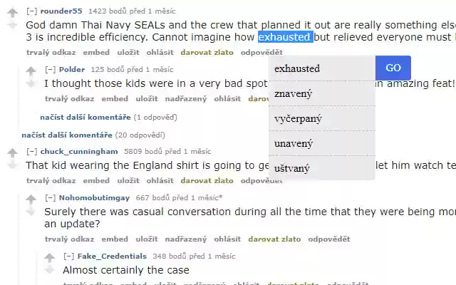The height and width of the screenshot is (285, 456).
Task: Load more comments (20 odpovědí)
Action: point(66,135)
